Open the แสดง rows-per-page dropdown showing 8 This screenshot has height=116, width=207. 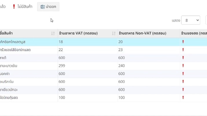click(x=190, y=20)
